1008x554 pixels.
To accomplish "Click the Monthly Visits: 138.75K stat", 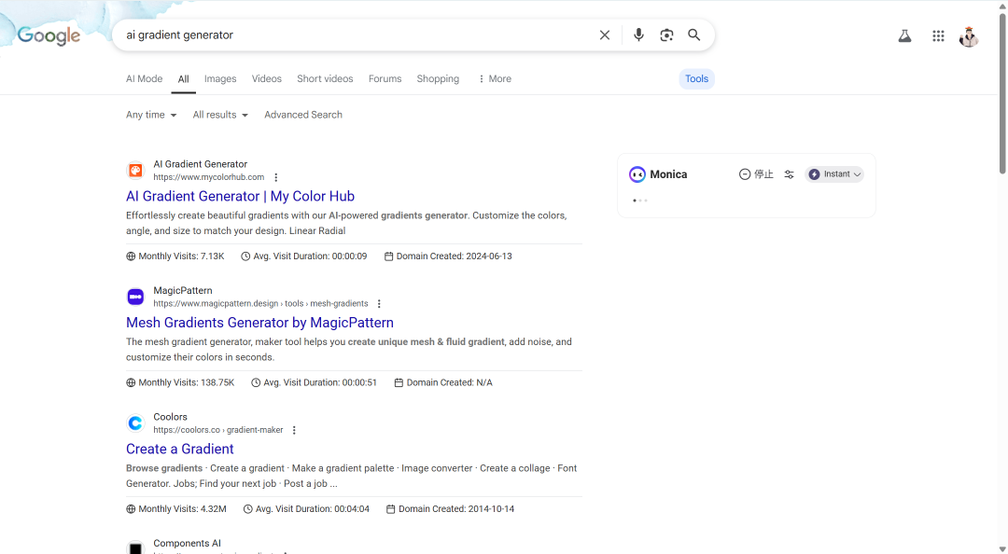I will point(181,382).
